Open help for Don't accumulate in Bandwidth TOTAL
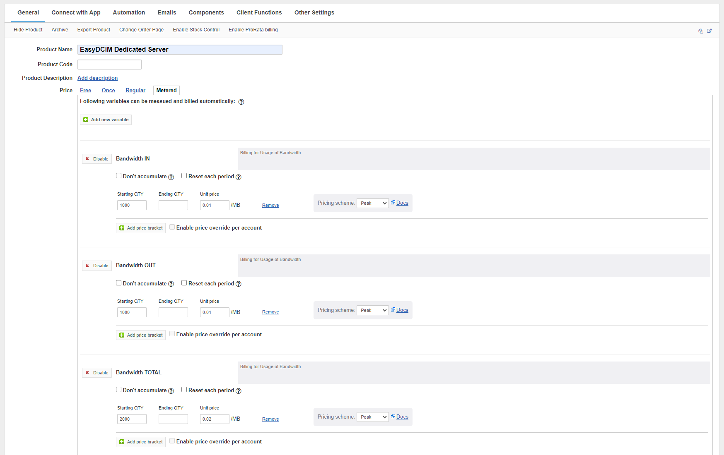The height and width of the screenshot is (455, 724). (x=171, y=391)
